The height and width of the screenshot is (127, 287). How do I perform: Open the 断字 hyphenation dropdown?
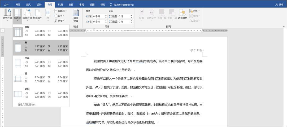[59, 21]
